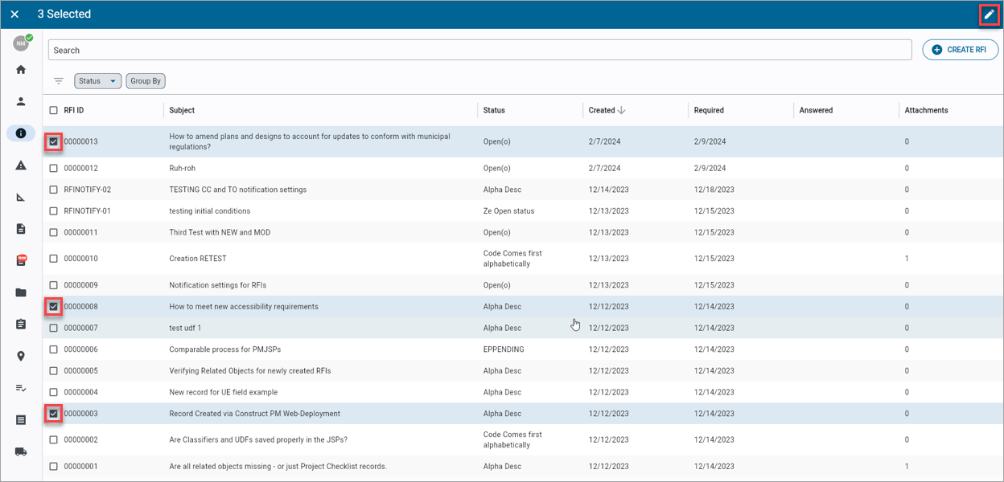This screenshot has width=1004, height=482.
Task: Click the Group By button
Action: (146, 81)
